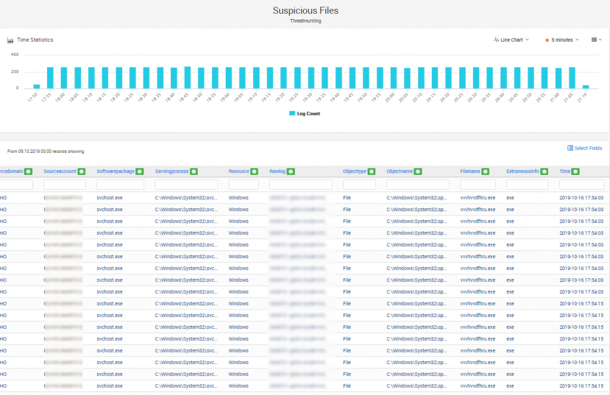Click the vvvhvvdfhru.exe filename in first row
This screenshot has width=610, height=395.
(x=477, y=197)
